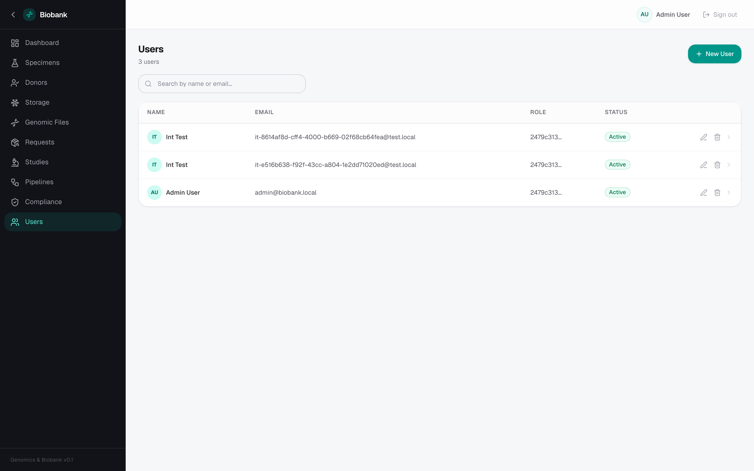Click the Requests package icon

coord(15,142)
